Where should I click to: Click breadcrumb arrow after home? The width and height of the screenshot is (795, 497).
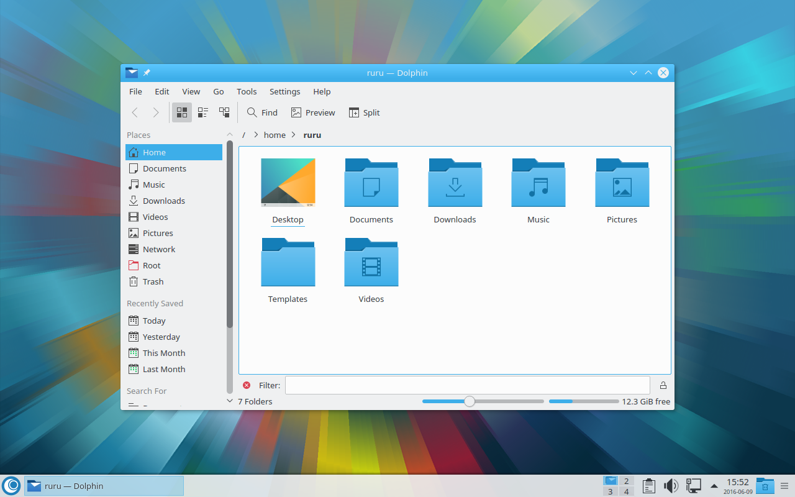coord(294,135)
